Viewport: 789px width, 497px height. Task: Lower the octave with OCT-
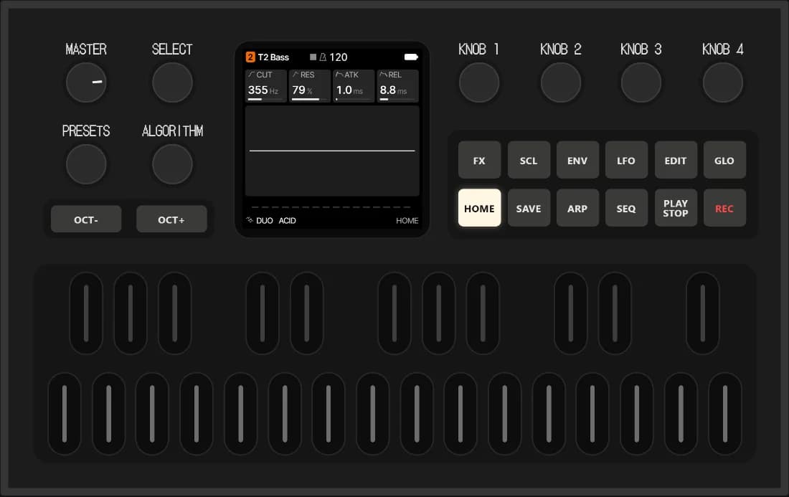[x=86, y=219]
